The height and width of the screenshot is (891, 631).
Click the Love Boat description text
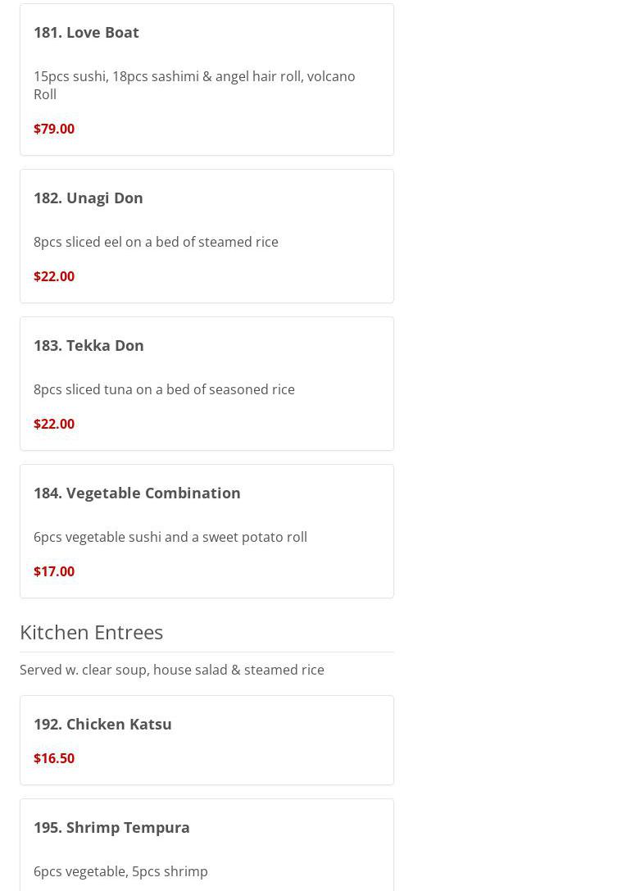[x=193, y=76]
